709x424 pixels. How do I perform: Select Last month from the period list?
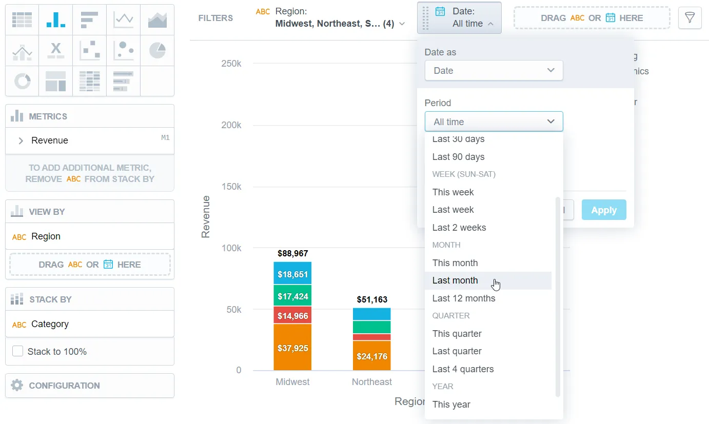point(455,280)
